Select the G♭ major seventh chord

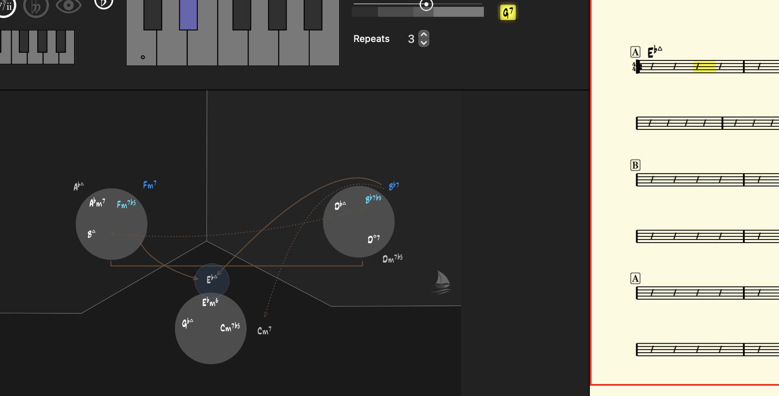click(187, 323)
